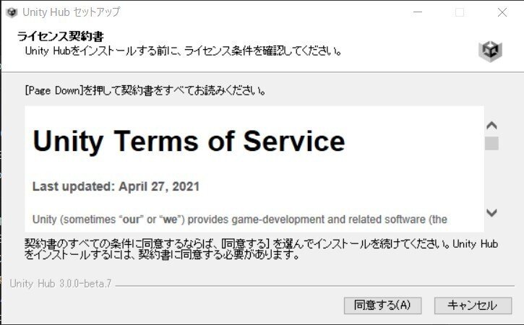Minimize the Unity Hub setup window
The height and width of the screenshot is (325, 524).
pyautogui.click(x=418, y=12)
